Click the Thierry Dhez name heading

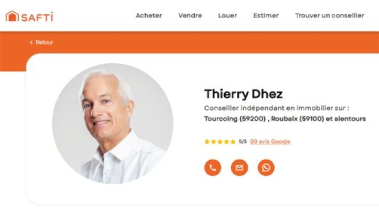point(243,94)
